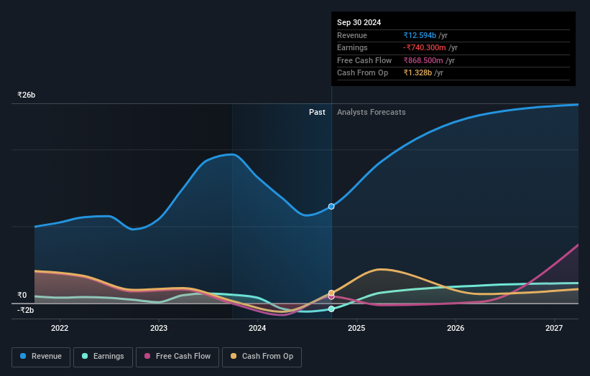
Task: Click the 2025 x-axis label
Action: [x=356, y=328]
